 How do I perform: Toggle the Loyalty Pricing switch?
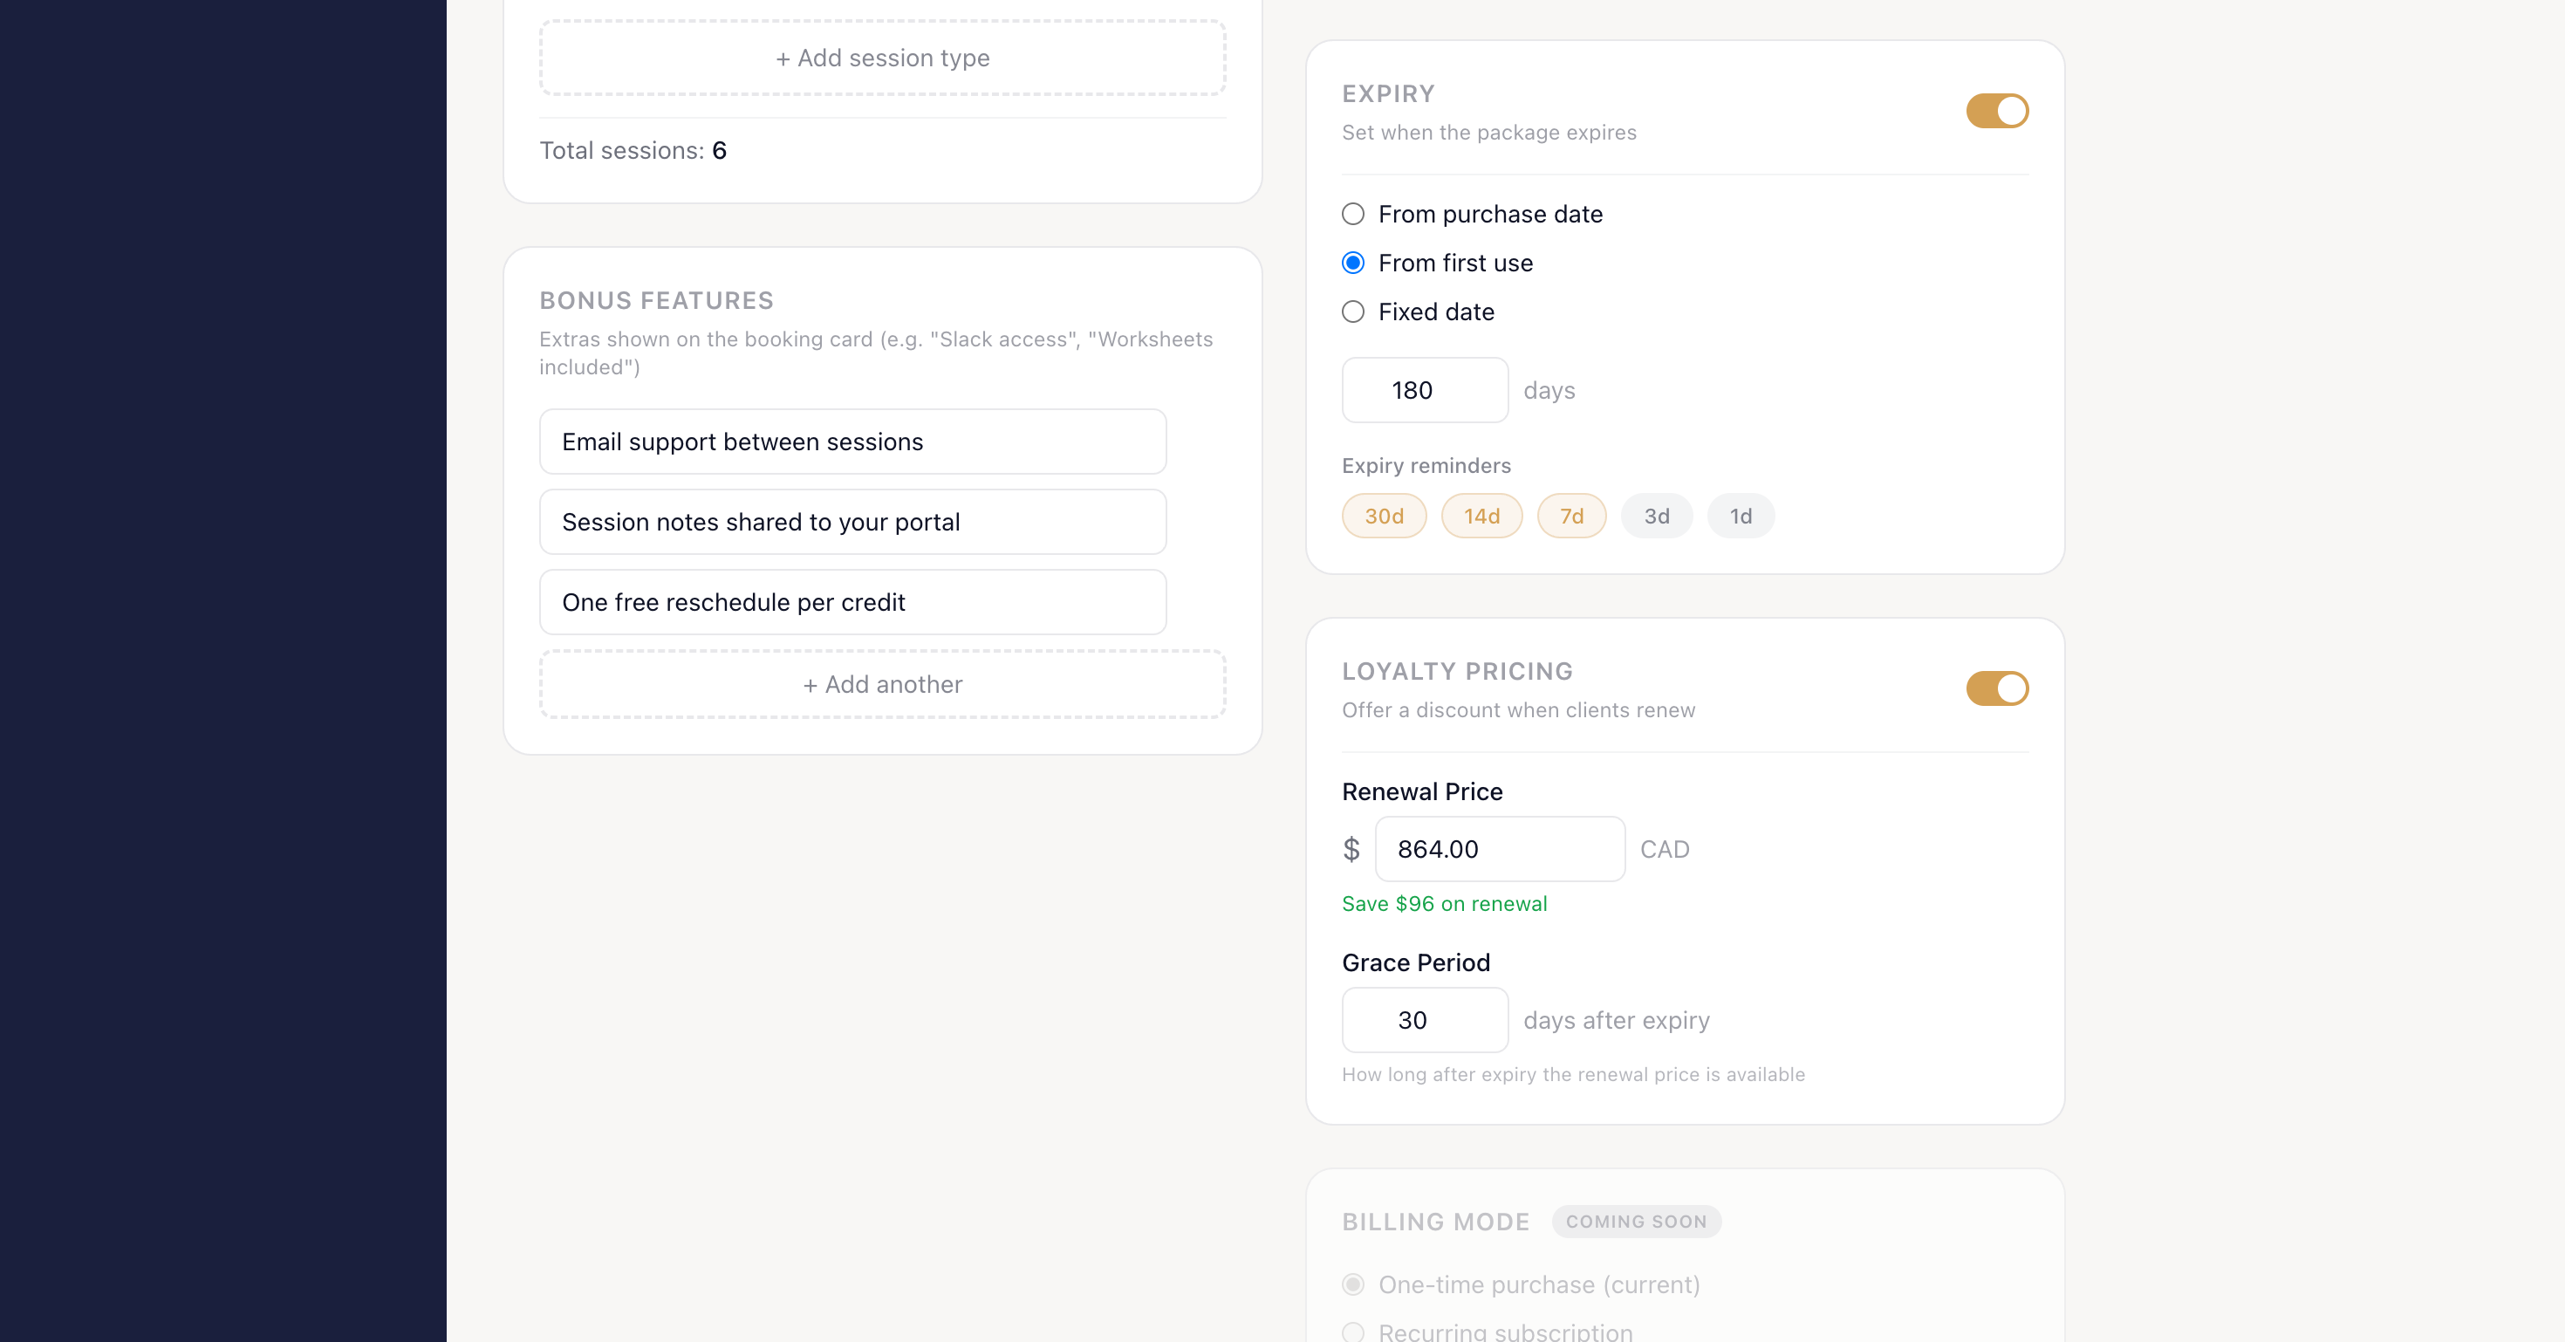(1996, 688)
